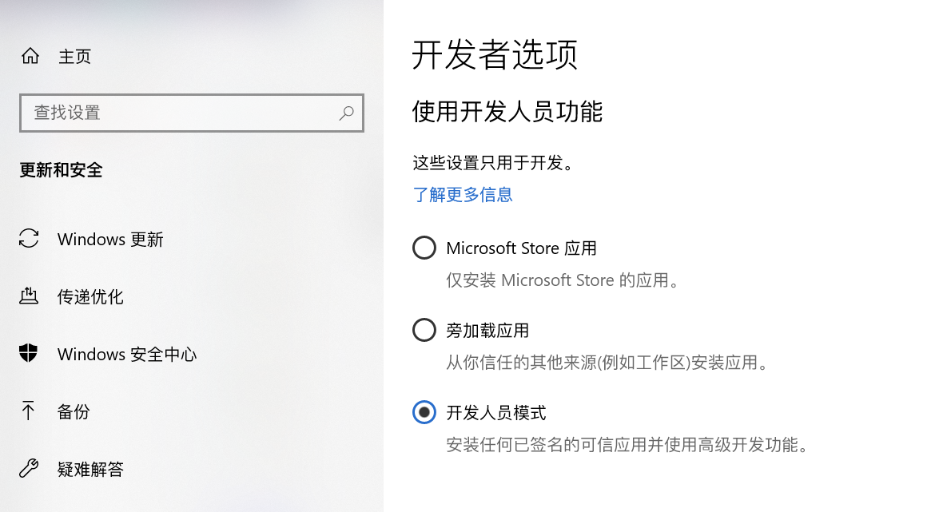The width and height of the screenshot is (943, 512).
Task: Click the 传递优化 delivery icon
Action: tap(29, 296)
